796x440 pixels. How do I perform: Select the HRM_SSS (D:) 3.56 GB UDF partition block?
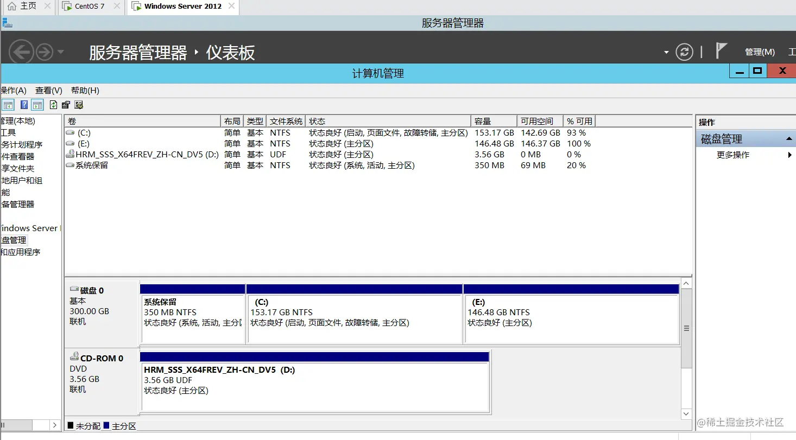point(315,382)
